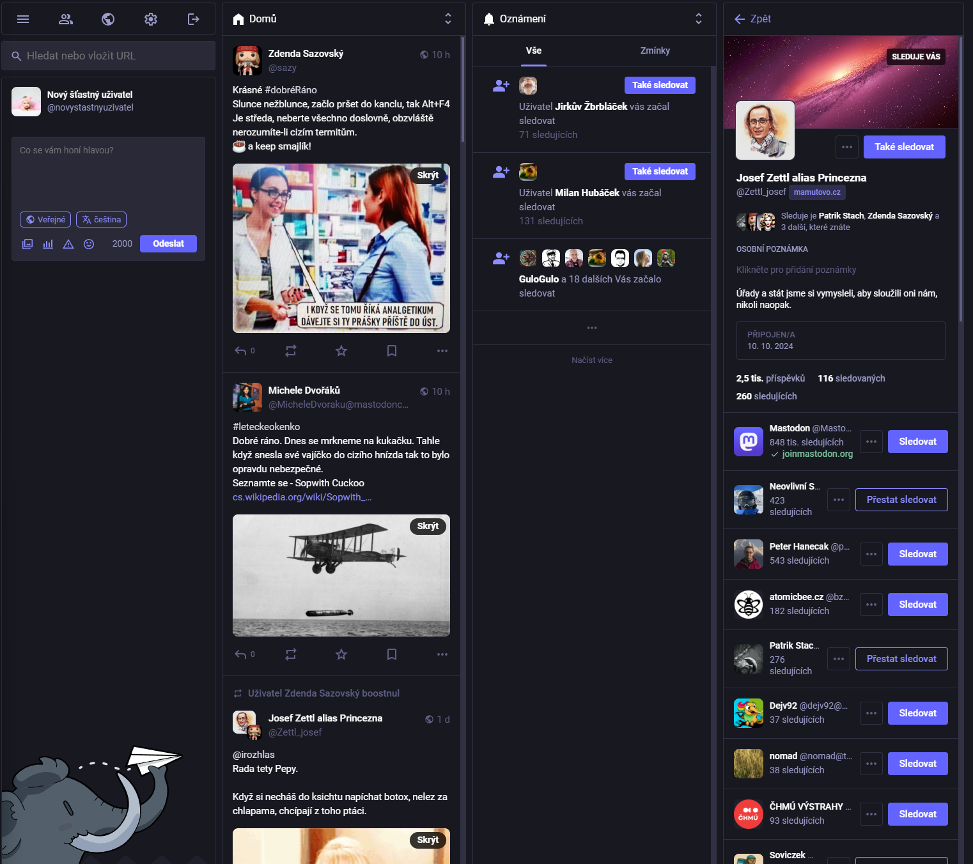
Task: Add content warning with triangle icon
Action: pyautogui.click(x=68, y=244)
